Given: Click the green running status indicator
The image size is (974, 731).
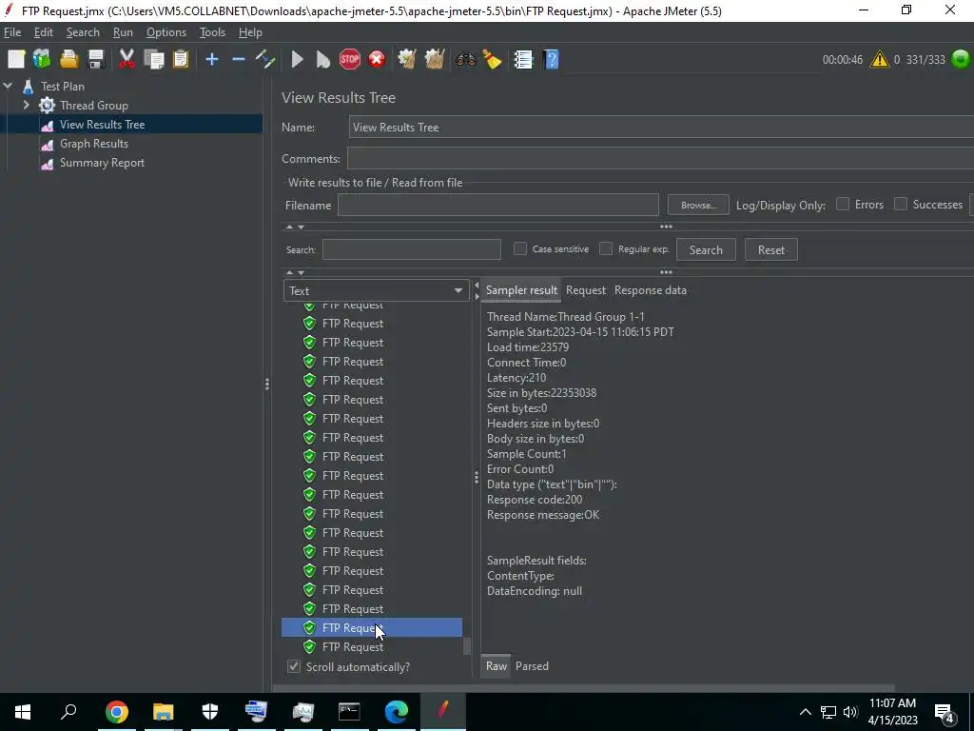Looking at the screenshot, I should click(961, 60).
